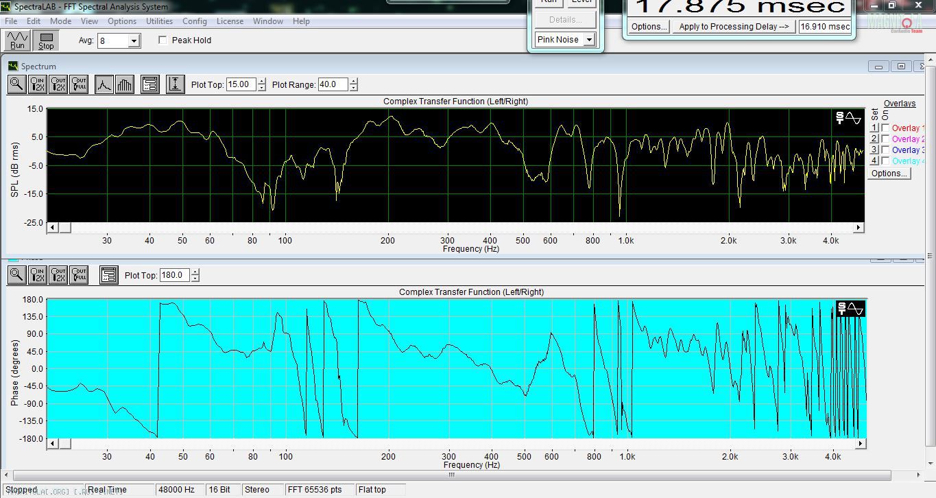Open Phase plot options dialog icon
The image size is (936, 498).
tap(109, 275)
